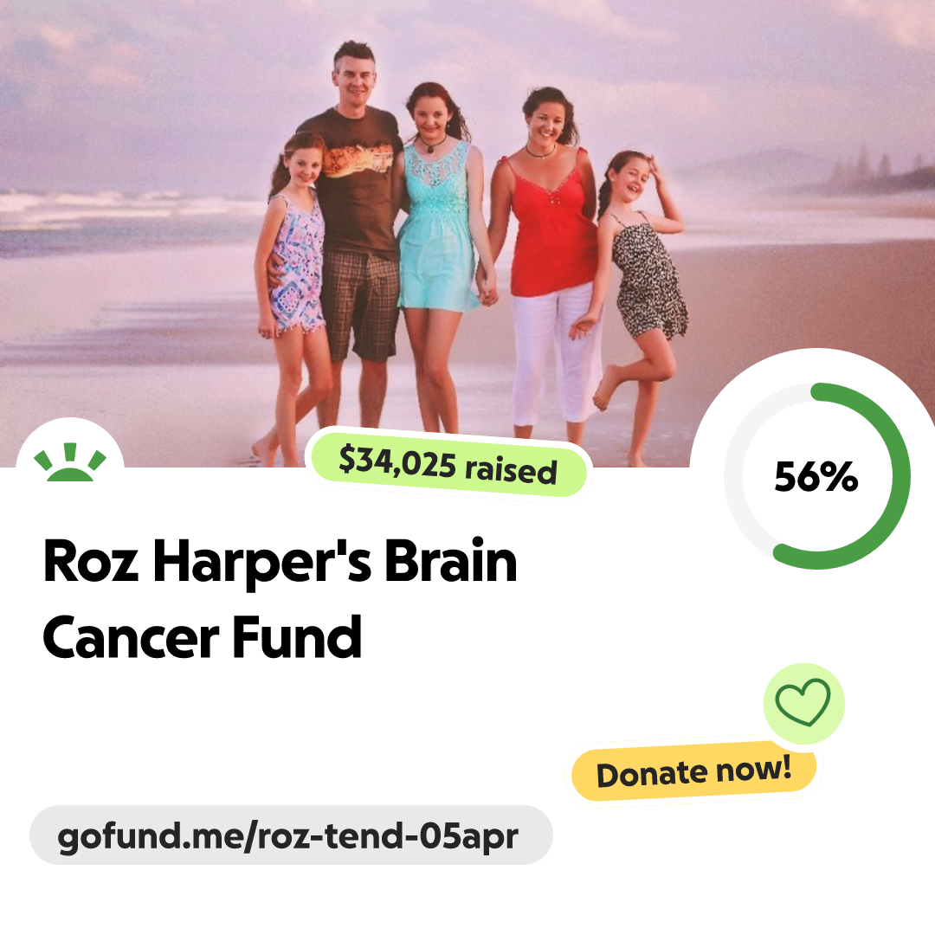Click the Donate now! button
Viewport: 935px width, 935px height.
click(693, 771)
